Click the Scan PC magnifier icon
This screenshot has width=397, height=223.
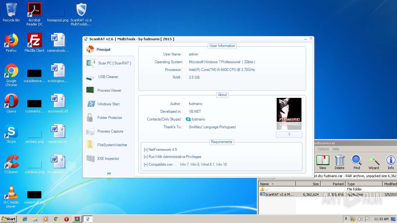pos(91,63)
